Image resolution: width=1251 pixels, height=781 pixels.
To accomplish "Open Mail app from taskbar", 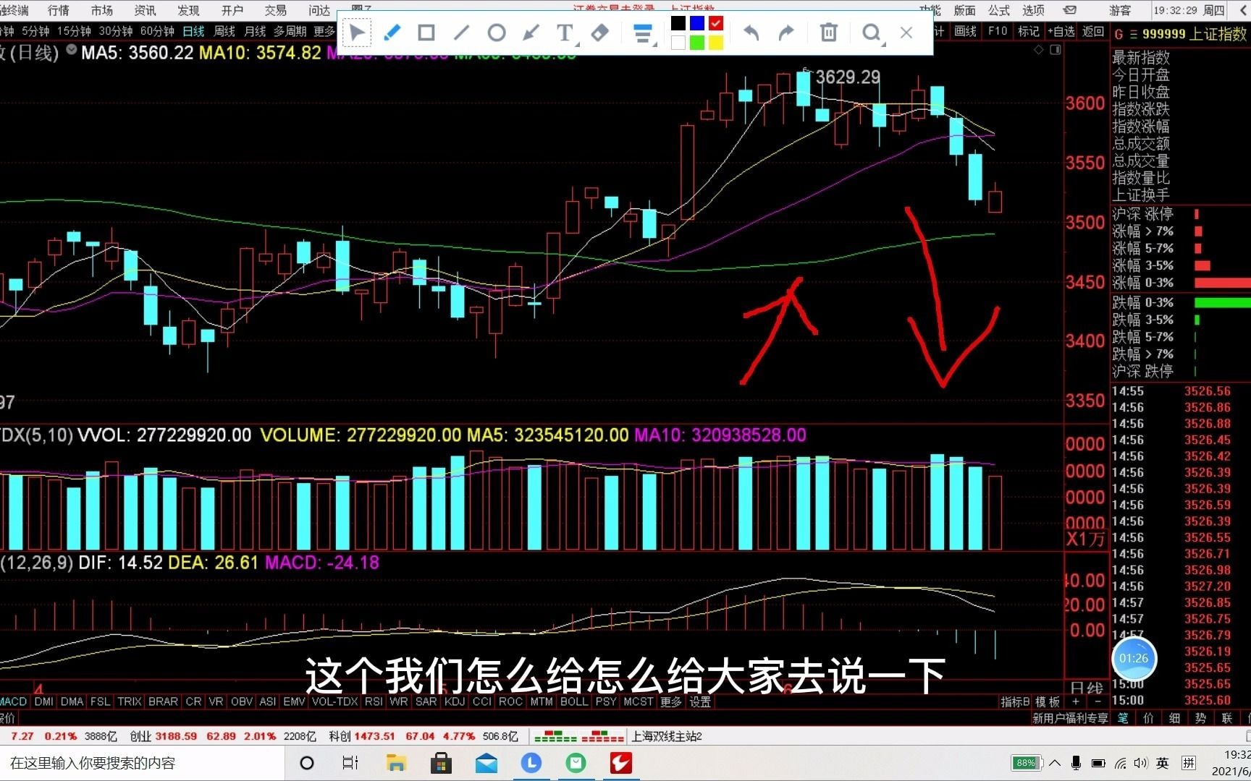I will (x=486, y=763).
